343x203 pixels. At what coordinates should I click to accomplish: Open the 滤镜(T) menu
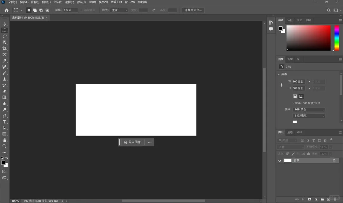pos(81,2)
